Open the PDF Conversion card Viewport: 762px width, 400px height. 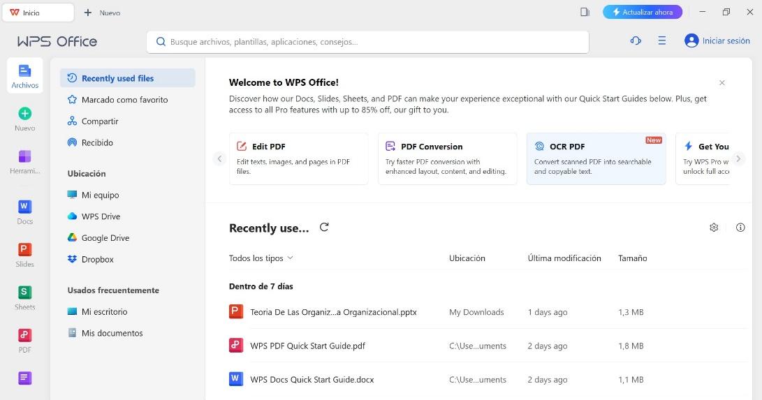[447, 158]
